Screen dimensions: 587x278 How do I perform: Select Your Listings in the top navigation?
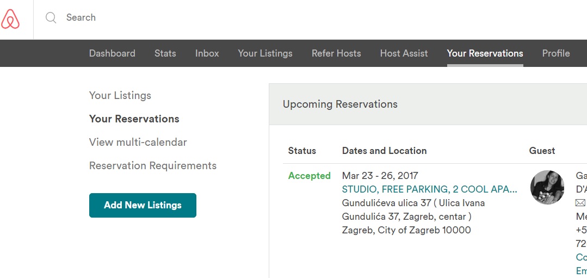tap(265, 53)
